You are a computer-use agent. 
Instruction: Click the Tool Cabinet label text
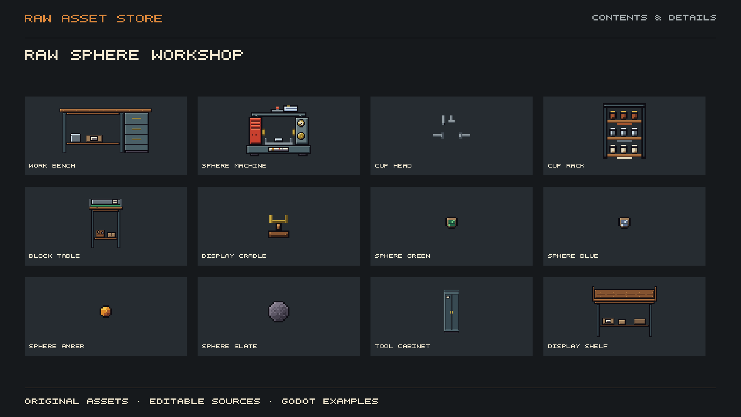403,346
